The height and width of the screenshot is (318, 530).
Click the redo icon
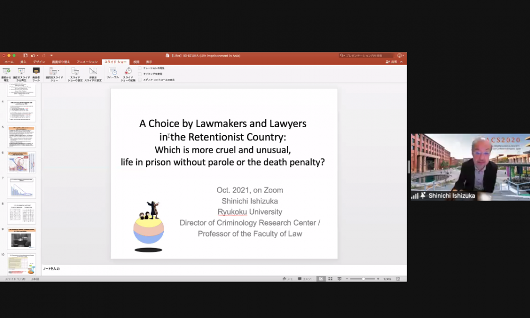tap(43, 56)
